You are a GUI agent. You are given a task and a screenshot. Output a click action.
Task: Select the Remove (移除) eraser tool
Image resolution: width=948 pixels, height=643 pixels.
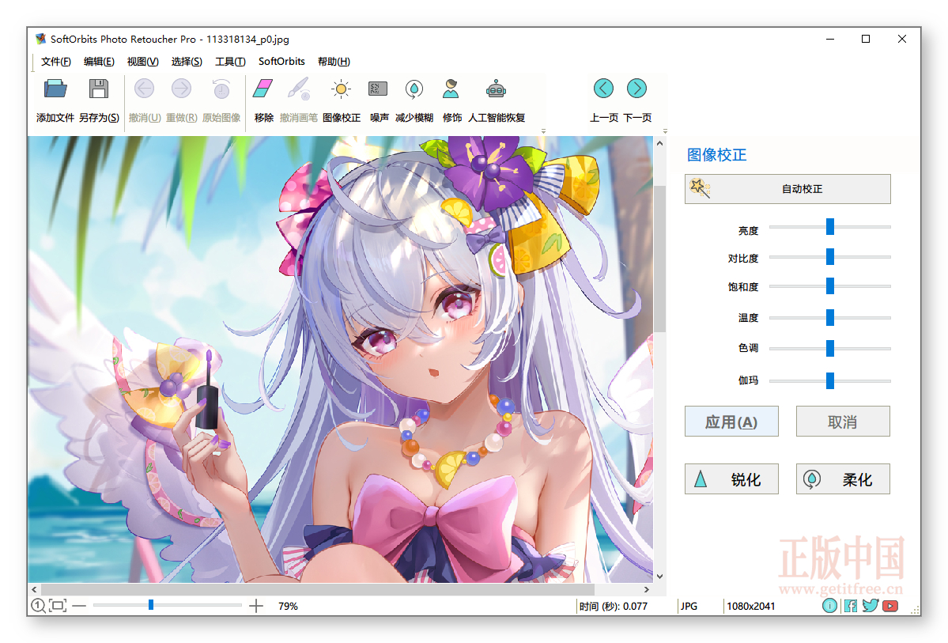click(263, 89)
